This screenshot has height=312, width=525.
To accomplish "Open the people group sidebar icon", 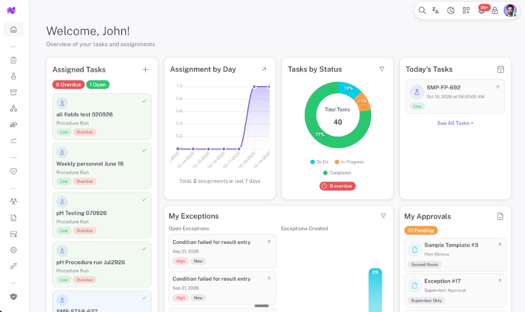I will coord(13,202).
